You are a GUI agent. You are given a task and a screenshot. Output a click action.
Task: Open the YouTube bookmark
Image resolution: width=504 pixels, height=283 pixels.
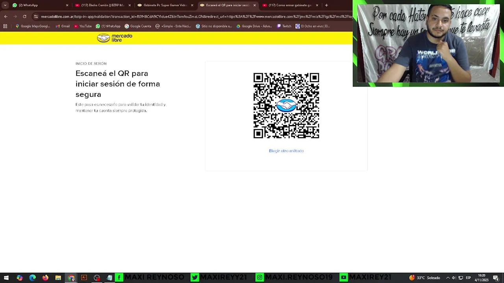[83, 26]
